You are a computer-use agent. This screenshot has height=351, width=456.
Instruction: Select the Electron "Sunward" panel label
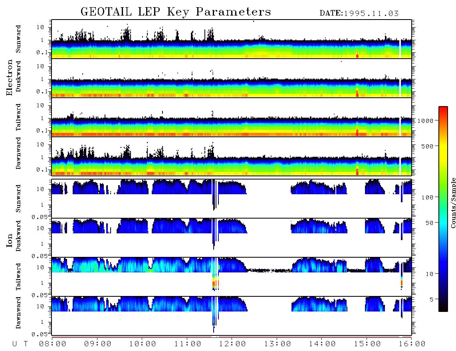pyautogui.click(x=18, y=39)
